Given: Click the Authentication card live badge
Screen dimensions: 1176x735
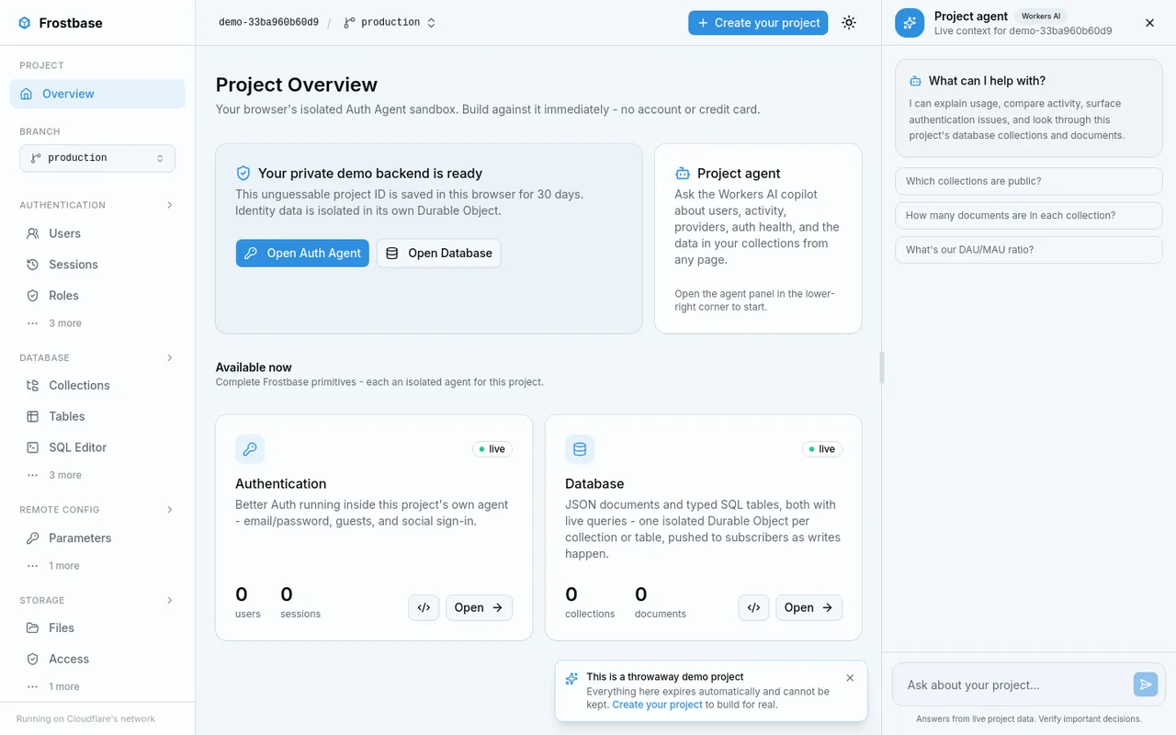Looking at the screenshot, I should pos(492,449).
